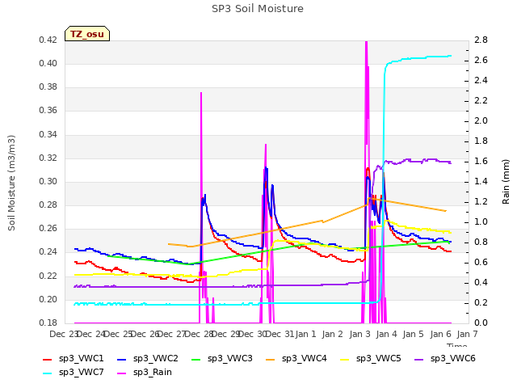Click the TZ_osu annotation label
Viewport: 517px width, 388px height.
87,34
